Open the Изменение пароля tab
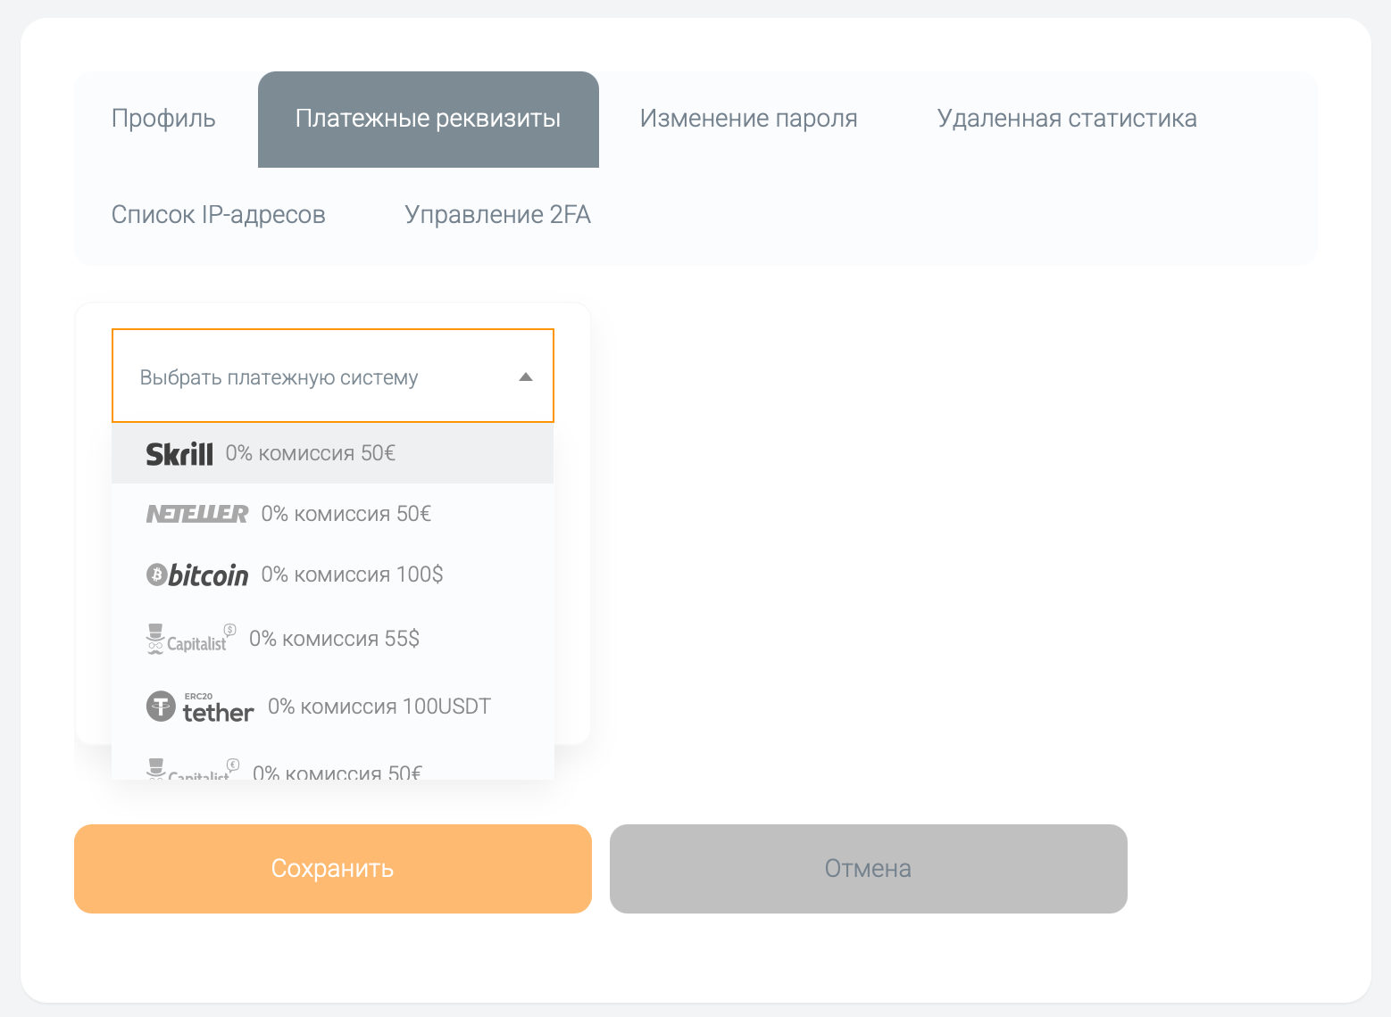The width and height of the screenshot is (1391, 1017). coord(748,119)
